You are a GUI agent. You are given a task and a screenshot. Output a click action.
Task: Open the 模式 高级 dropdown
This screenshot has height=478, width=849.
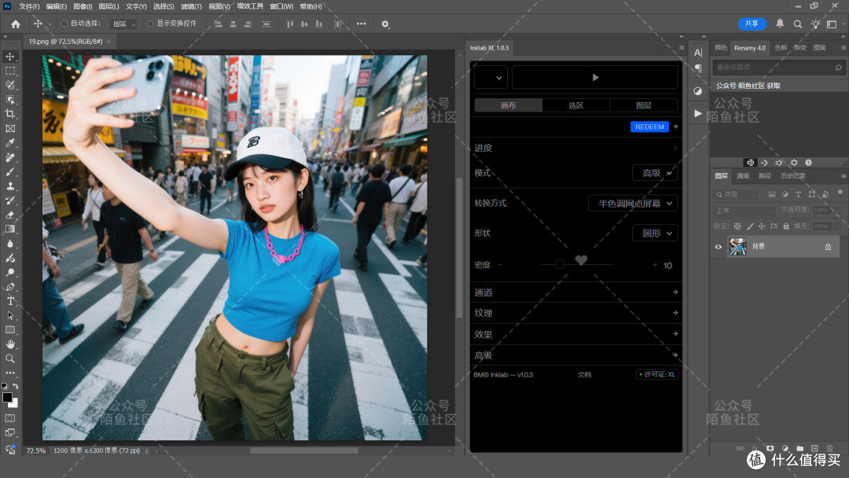click(655, 173)
